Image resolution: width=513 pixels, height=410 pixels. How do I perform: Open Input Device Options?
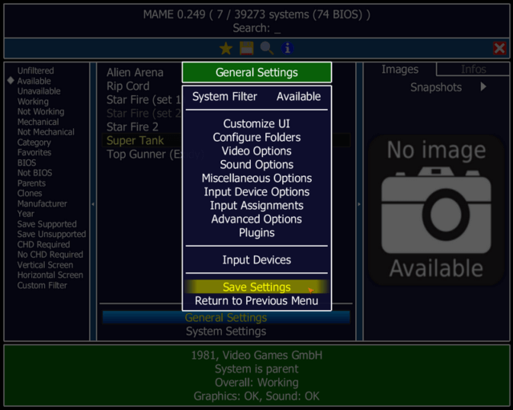[x=256, y=192]
